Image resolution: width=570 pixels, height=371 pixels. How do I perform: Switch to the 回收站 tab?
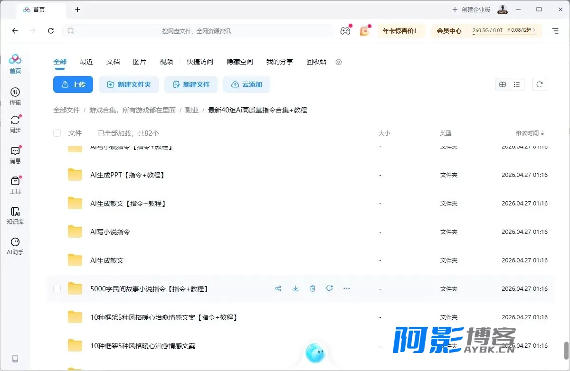pos(316,62)
